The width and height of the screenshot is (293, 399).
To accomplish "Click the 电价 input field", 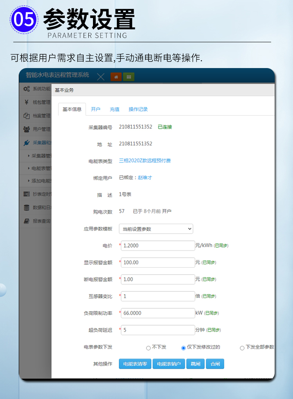I will point(158,246).
